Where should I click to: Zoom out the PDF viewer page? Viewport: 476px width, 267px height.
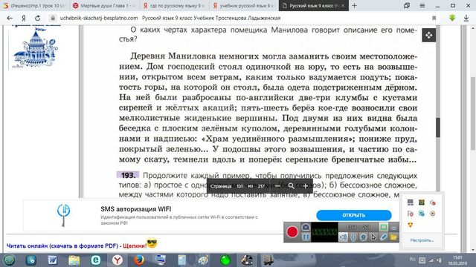pyautogui.click(x=277, y=186)
